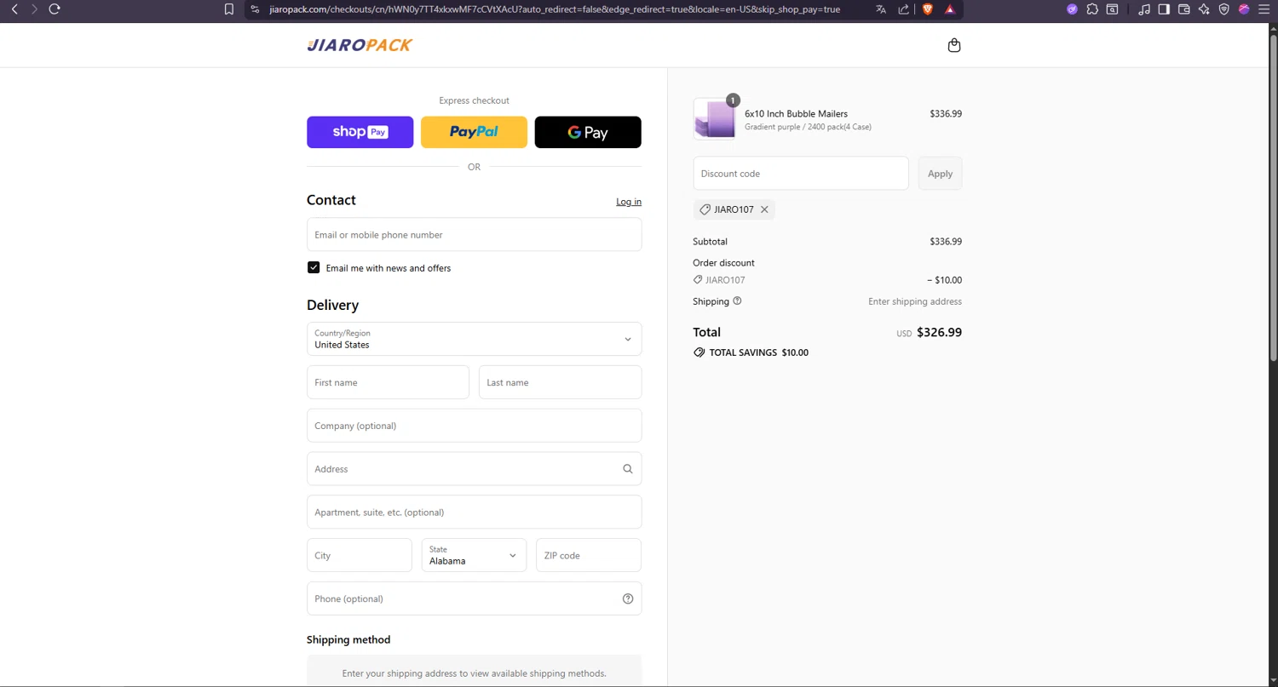Bookmark this page using the bookmark icon

click(x=229, y=9)
